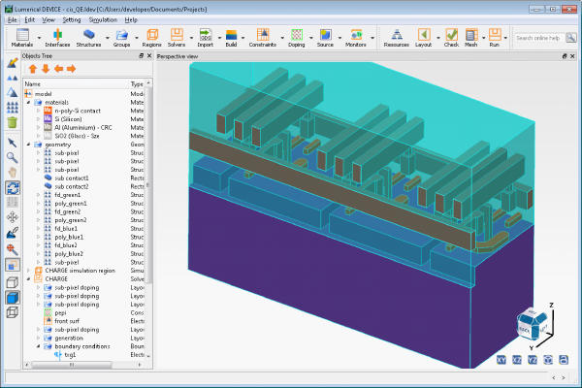Run the Check simulation icon
Screen dimensions: 582x388
point(451,38)
